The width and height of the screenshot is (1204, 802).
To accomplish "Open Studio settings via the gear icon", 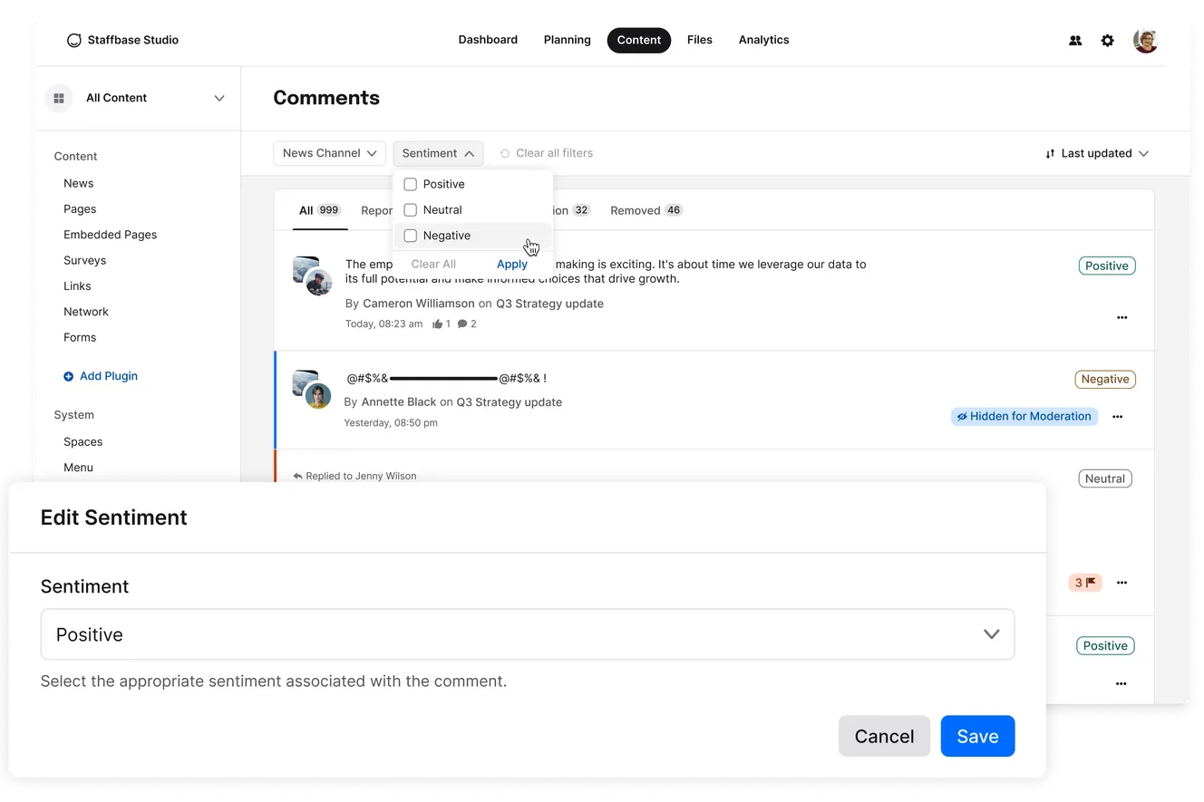I will point(1107,40).
